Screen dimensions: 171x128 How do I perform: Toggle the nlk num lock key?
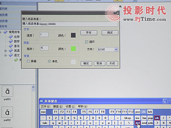pos(157,118)
